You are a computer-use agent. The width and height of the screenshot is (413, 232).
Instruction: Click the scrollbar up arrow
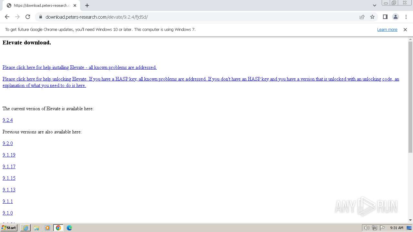click(x=410, y=39)
